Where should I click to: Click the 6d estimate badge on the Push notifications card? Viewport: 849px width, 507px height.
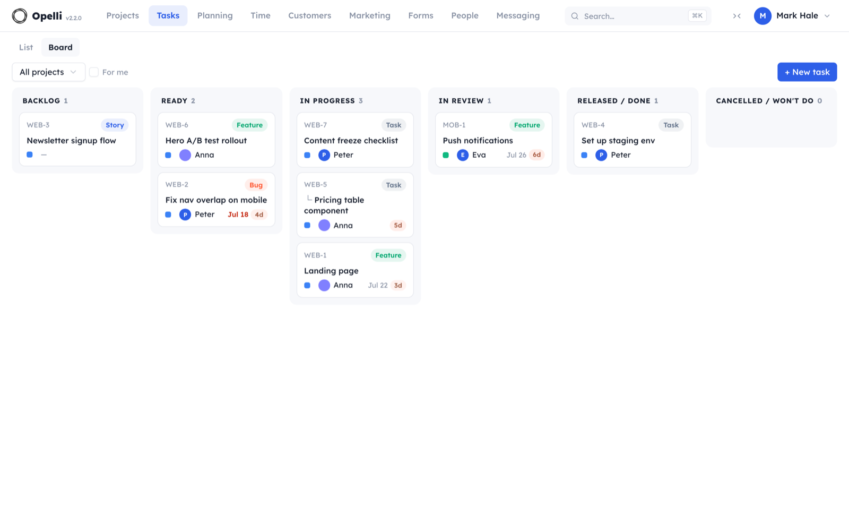[x=537, y=155]
